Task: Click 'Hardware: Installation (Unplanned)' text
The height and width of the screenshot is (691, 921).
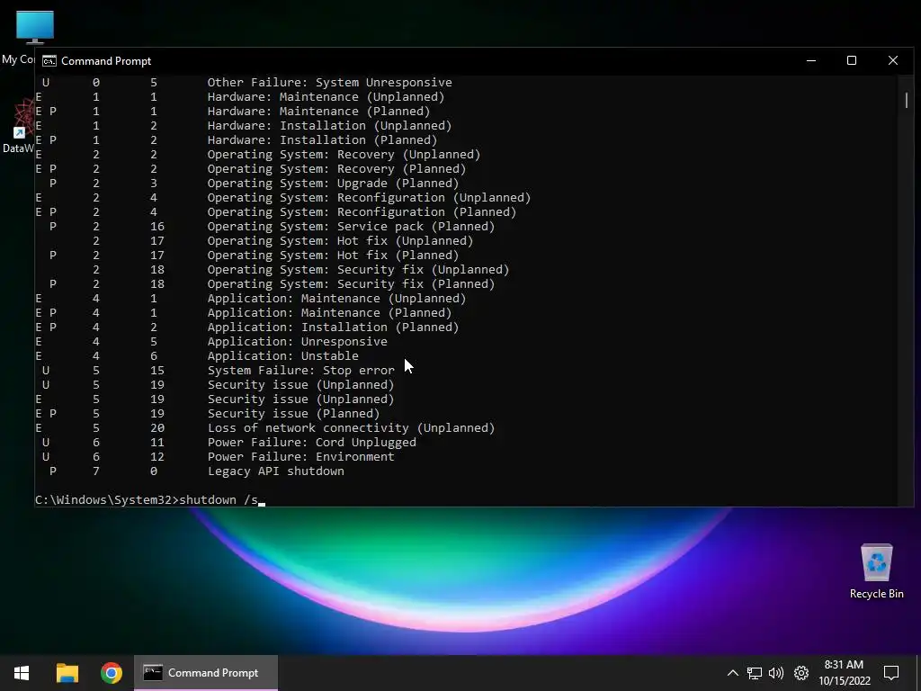Action: [329, 126]
